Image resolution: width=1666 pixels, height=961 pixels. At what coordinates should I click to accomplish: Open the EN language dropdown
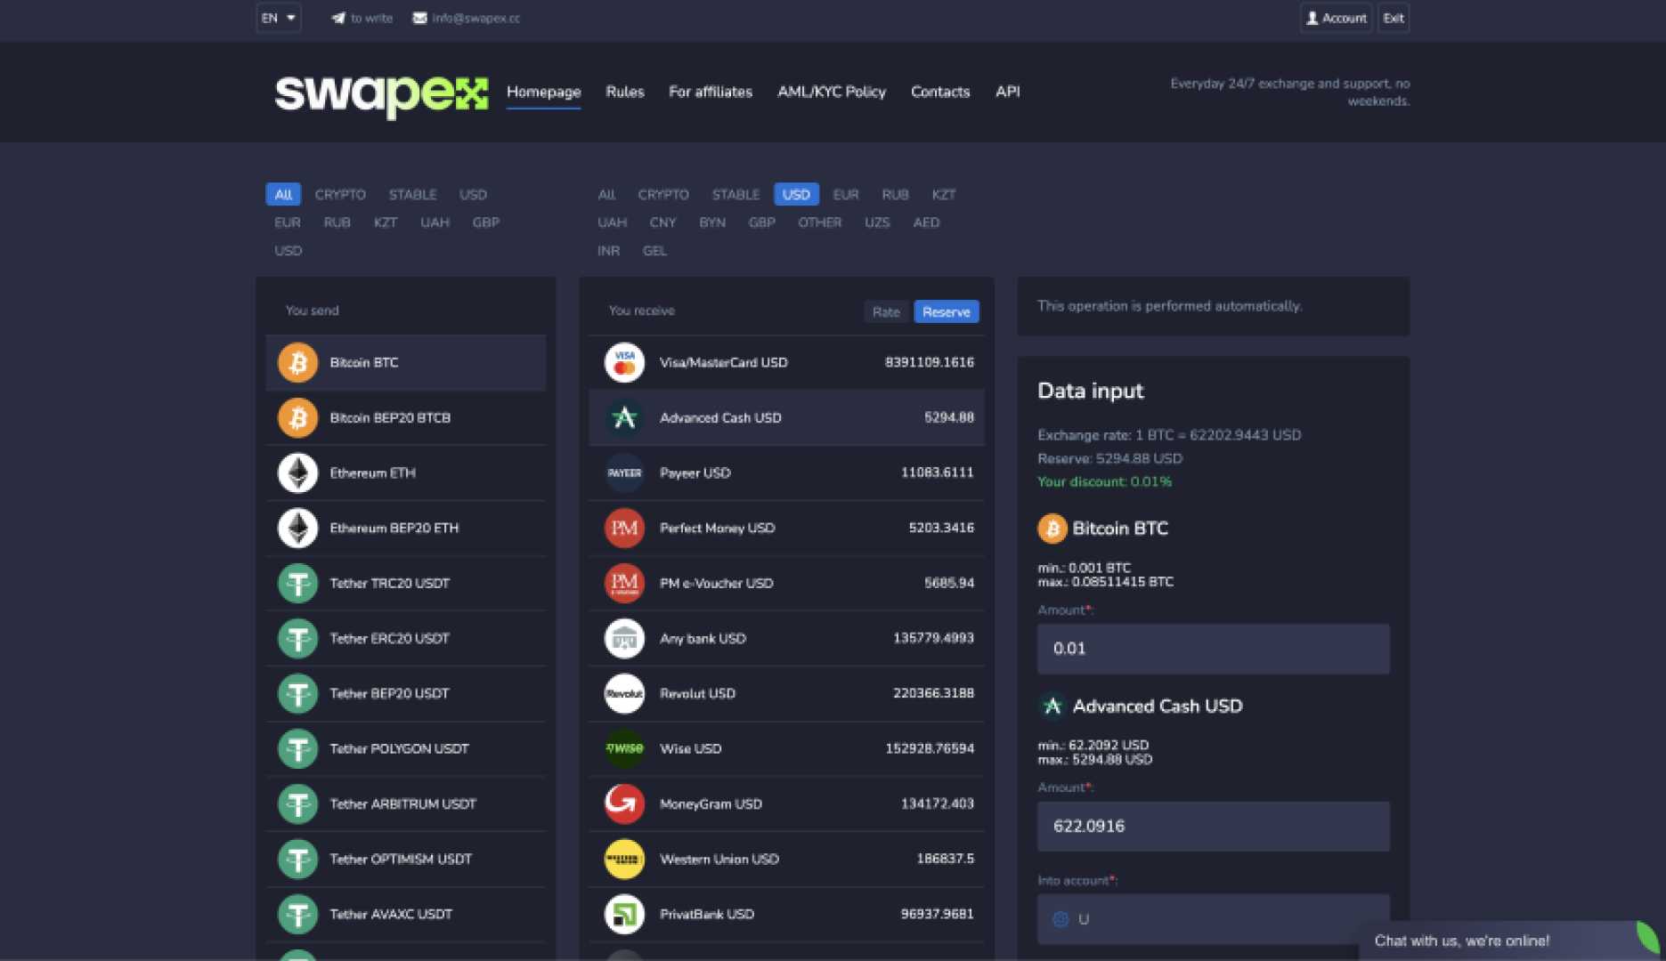[x=279, y=18]
